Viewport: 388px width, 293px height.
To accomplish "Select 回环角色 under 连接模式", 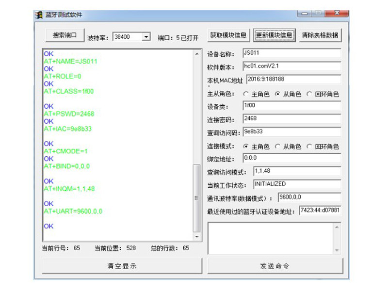I will point(323,146).
